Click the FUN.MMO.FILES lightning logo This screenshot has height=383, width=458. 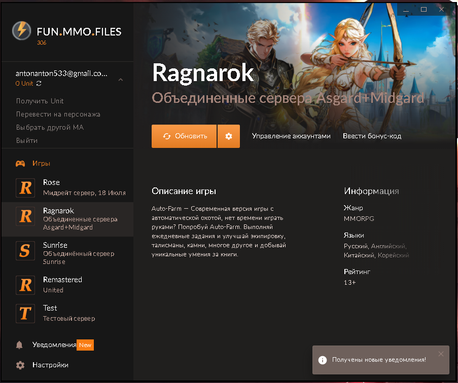(21, 31)
